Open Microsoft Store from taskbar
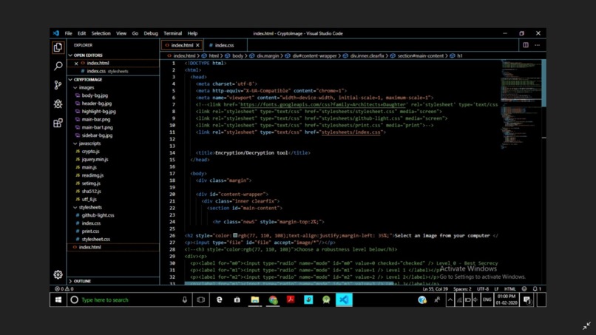 pos(237,300)
